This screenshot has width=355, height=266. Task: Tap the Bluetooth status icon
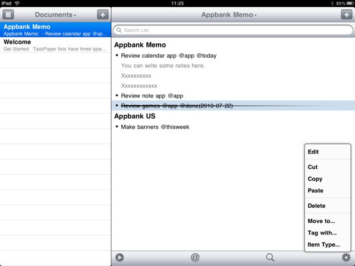click(332, 3)
